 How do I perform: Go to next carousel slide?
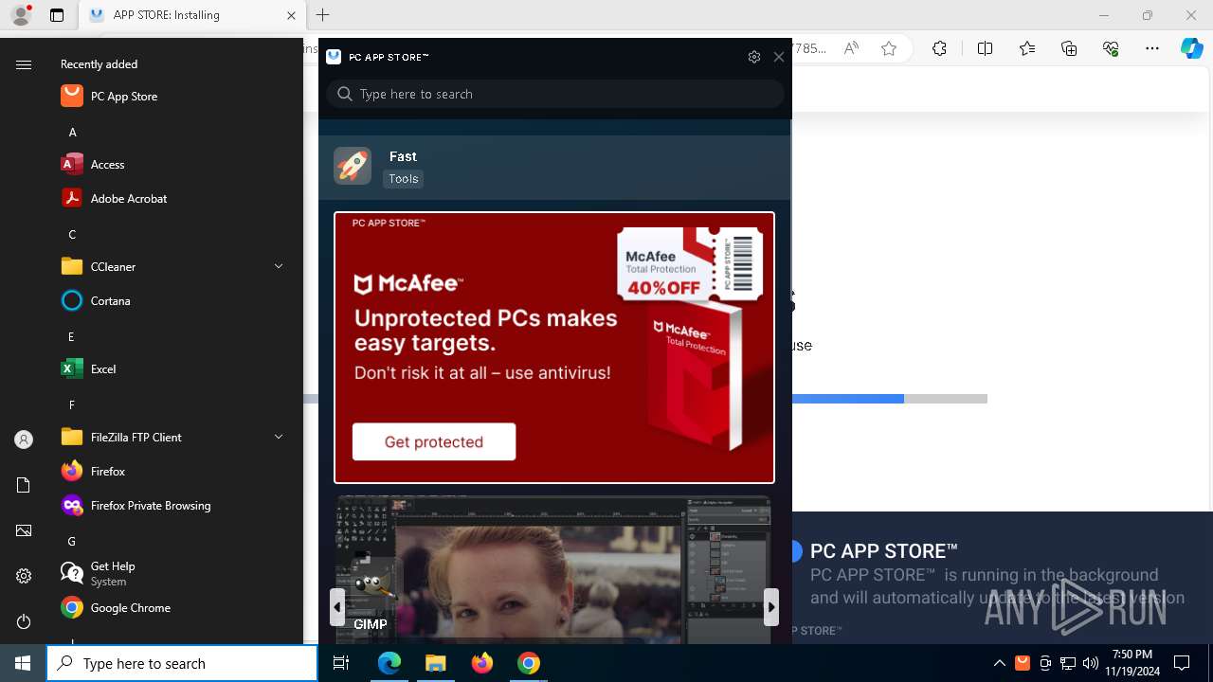[x=771, y=607]
